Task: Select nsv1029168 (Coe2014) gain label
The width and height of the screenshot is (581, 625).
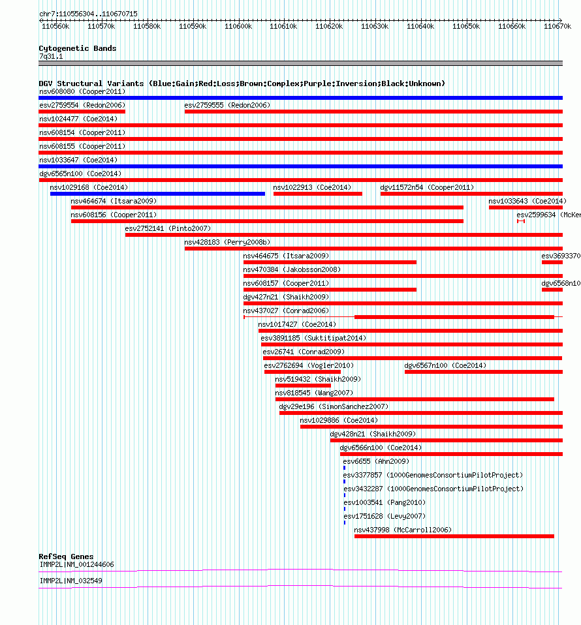Action: click(x=89, y=187)
